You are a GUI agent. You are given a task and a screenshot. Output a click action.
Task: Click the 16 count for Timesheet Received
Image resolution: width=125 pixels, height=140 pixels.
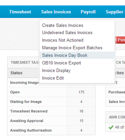coord(81,111)
